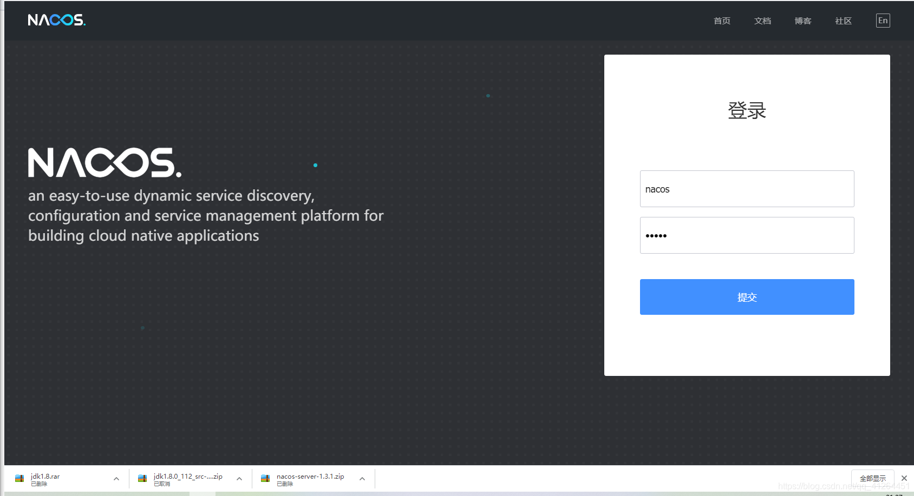Open the 博客 blog menu item
The height and width of the screenshot is (496, 914).
coord(803,21)
